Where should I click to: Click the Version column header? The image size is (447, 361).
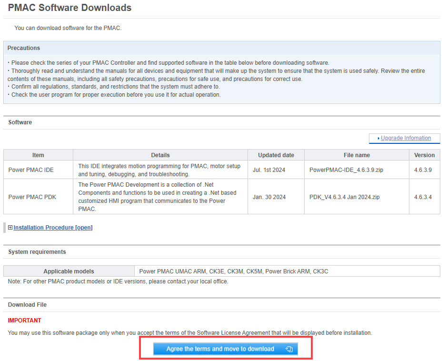pos(425,155)
